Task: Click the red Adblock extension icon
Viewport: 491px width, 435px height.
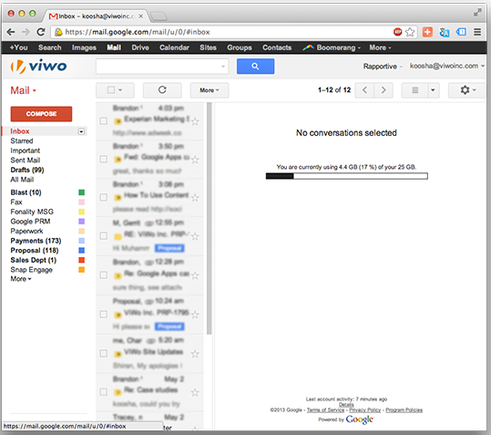Action: (x=397, y=32)
